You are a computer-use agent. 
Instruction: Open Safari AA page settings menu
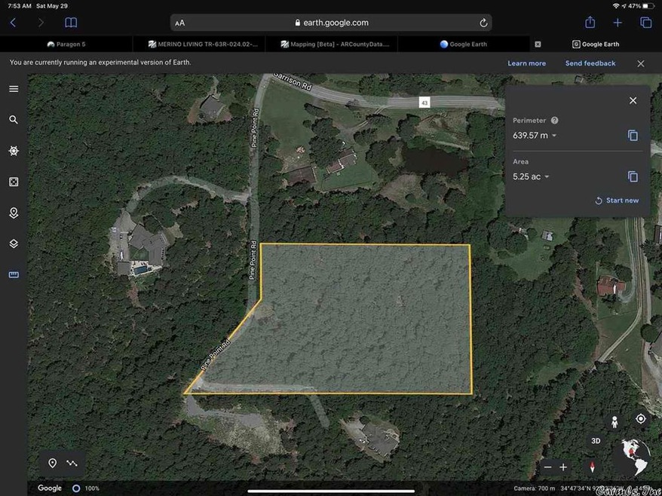pyautogui.click(x=179, y=23)
